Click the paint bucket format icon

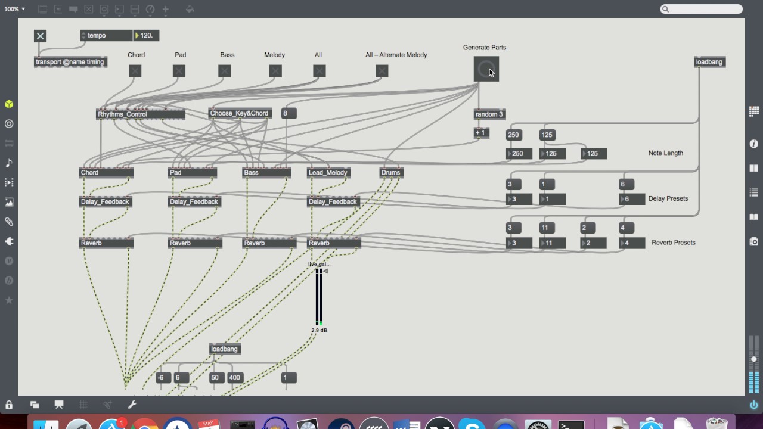(x=190, y=9)
